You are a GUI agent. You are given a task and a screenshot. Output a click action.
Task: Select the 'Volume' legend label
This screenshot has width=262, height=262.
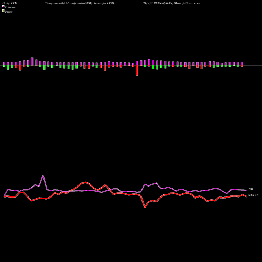(x=10, y=7)
